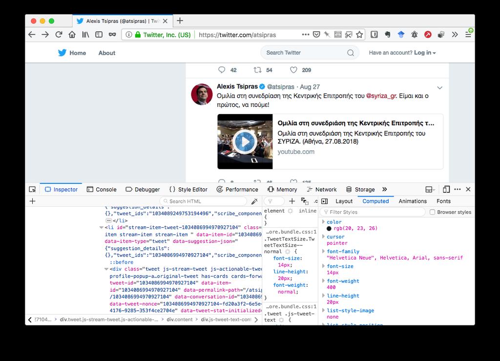Open the Performance tab
This screenshot has height=361, width=500.
pos(237,189)
